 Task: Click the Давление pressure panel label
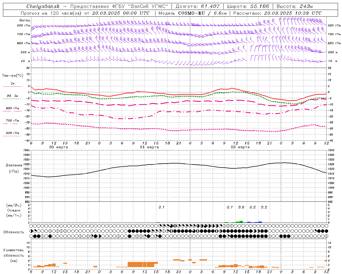pos(14,165)
